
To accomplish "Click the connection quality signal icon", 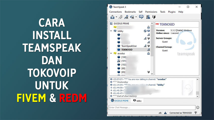I will click(196, 113).
